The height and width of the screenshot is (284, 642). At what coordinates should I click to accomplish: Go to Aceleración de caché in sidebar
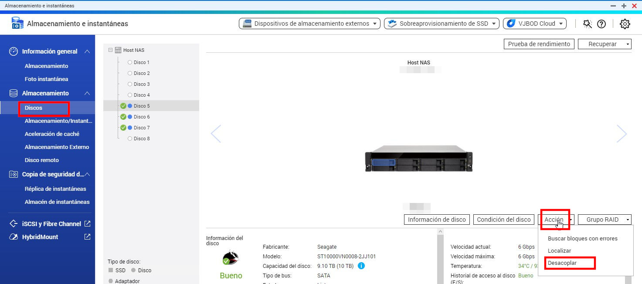tap(52, 134)
